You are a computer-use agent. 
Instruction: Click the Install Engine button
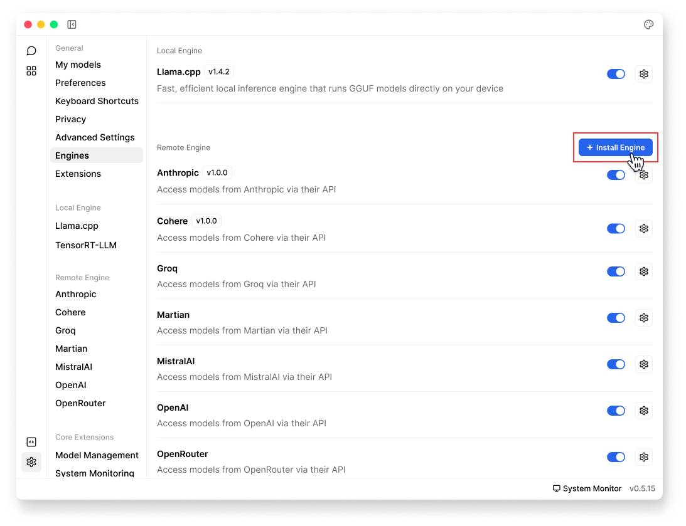tap(615, 147)
